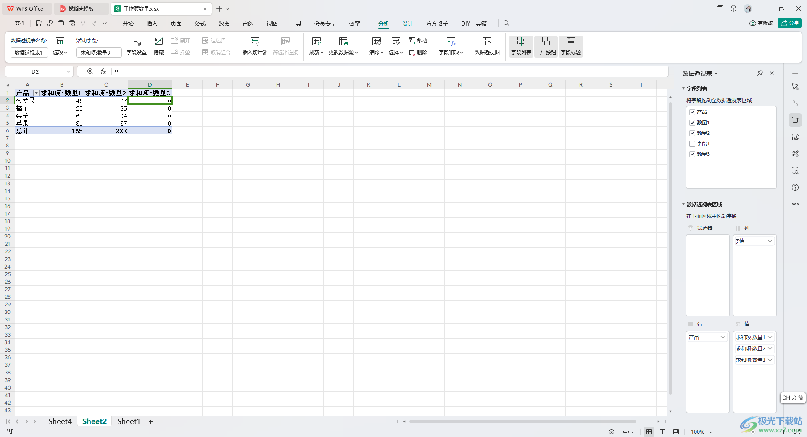Open the 选项 options dropdown
Viewport: 807px width, 437px height.
point(60,53)
